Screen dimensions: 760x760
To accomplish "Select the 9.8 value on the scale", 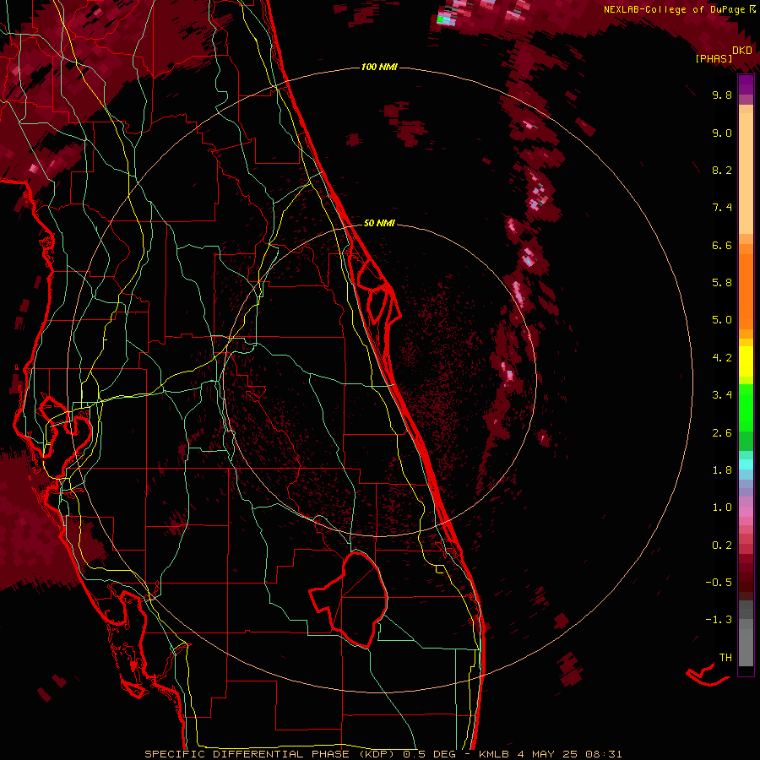I will click(722, 95).
